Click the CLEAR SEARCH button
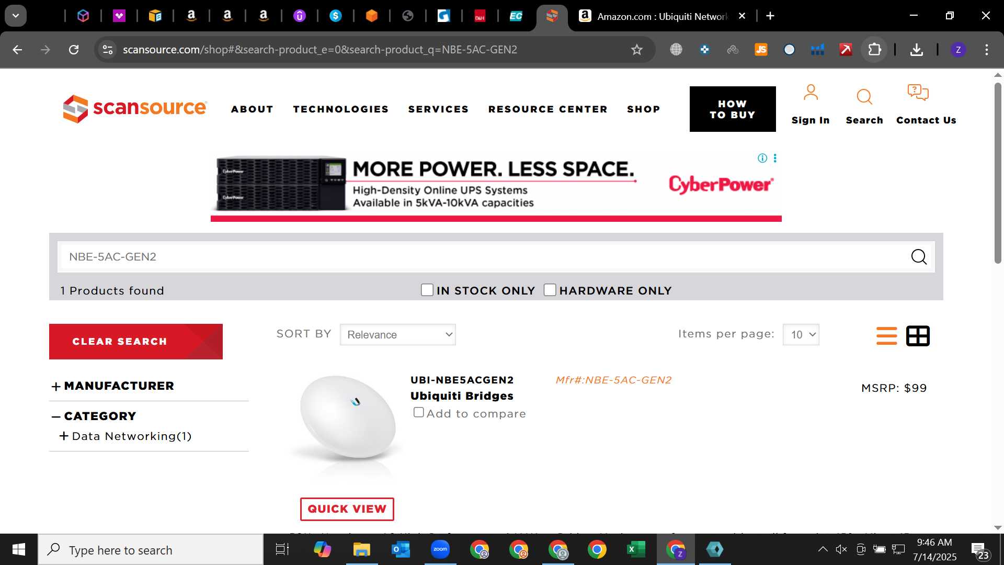1004x565 pixels. pyautogui.click(x=136, y=342)
